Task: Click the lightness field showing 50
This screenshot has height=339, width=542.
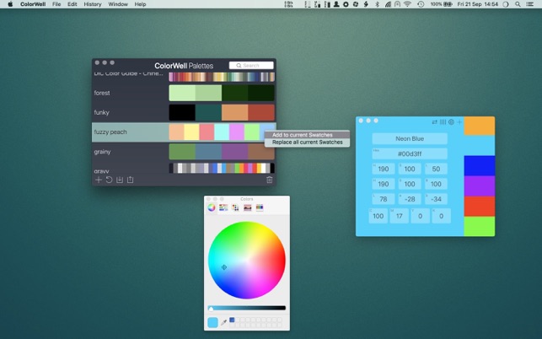Action: click(436, 169)
